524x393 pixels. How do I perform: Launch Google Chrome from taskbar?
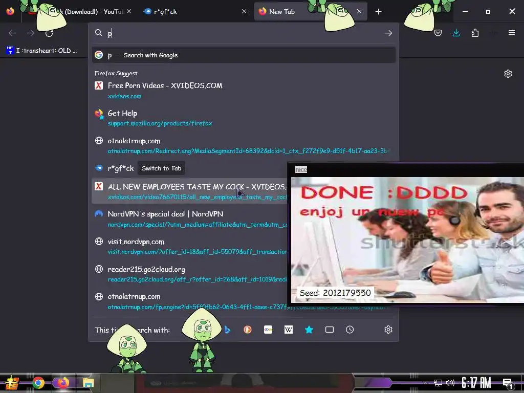[x=38, y=383]
